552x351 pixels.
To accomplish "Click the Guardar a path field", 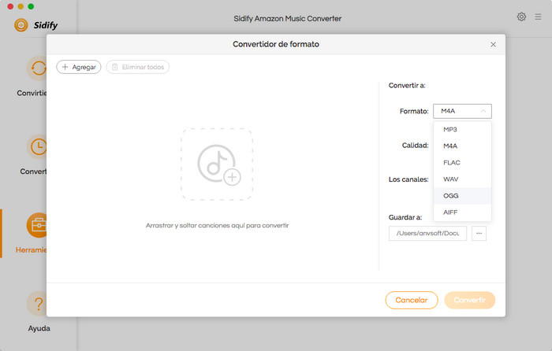I will click(x=427, y=233).
